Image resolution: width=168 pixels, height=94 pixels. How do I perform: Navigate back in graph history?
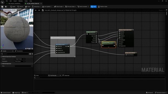pyautogui.click(x=36, y=10)
